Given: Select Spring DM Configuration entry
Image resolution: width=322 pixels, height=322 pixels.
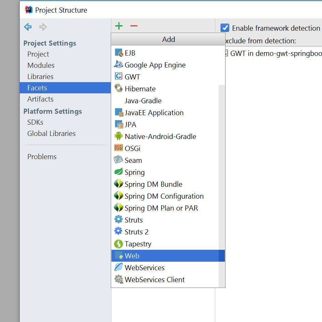Looking at the screenshot, I should [165, 196].
